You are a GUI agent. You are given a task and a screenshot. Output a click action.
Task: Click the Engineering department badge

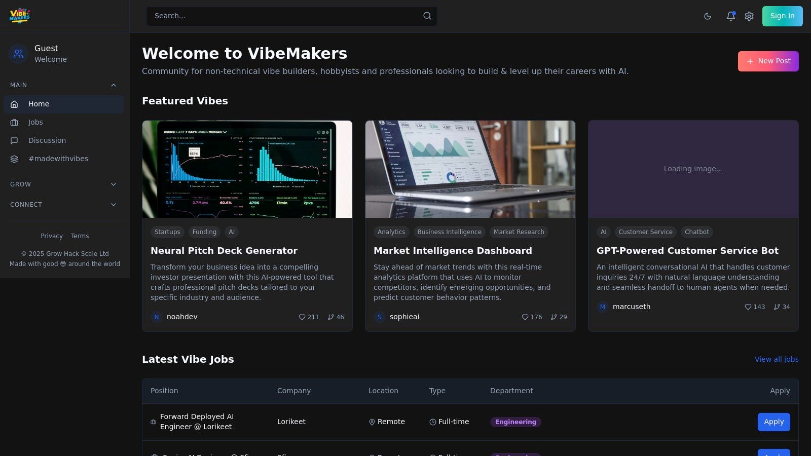point(515,422)
